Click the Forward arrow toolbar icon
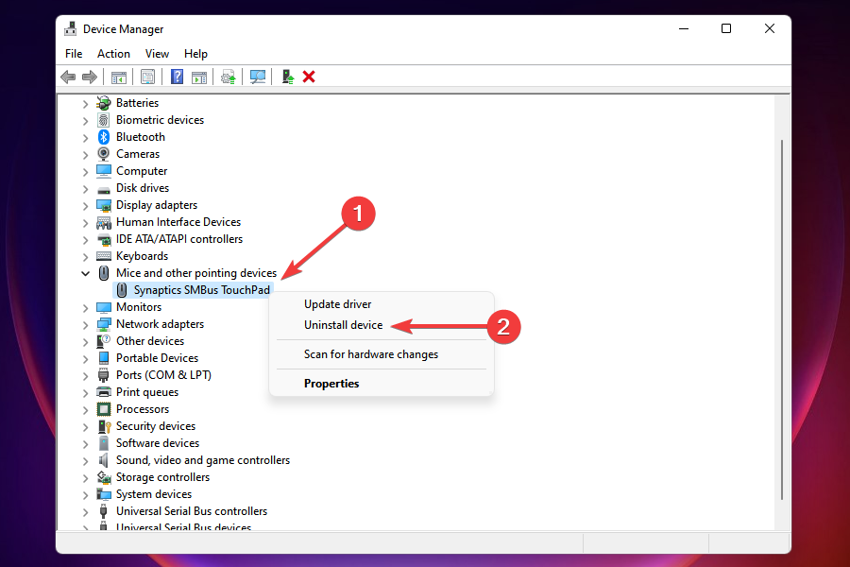Viewport: 850px width, 567px height. click(90, 77)
